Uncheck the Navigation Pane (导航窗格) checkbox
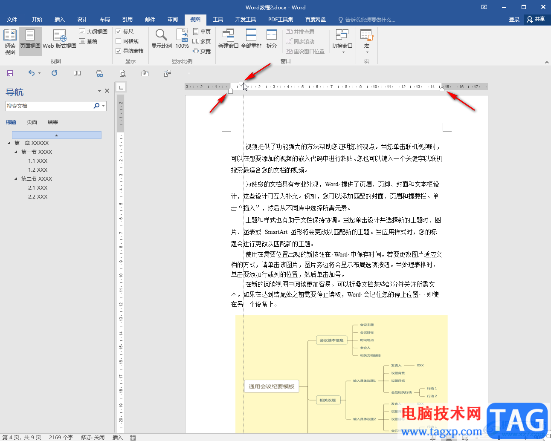 point(119,51)
